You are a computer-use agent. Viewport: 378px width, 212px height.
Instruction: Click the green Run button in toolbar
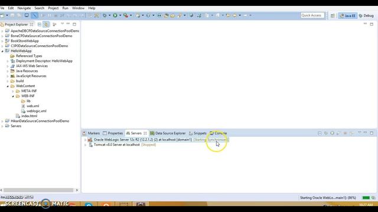click(115, 15)
